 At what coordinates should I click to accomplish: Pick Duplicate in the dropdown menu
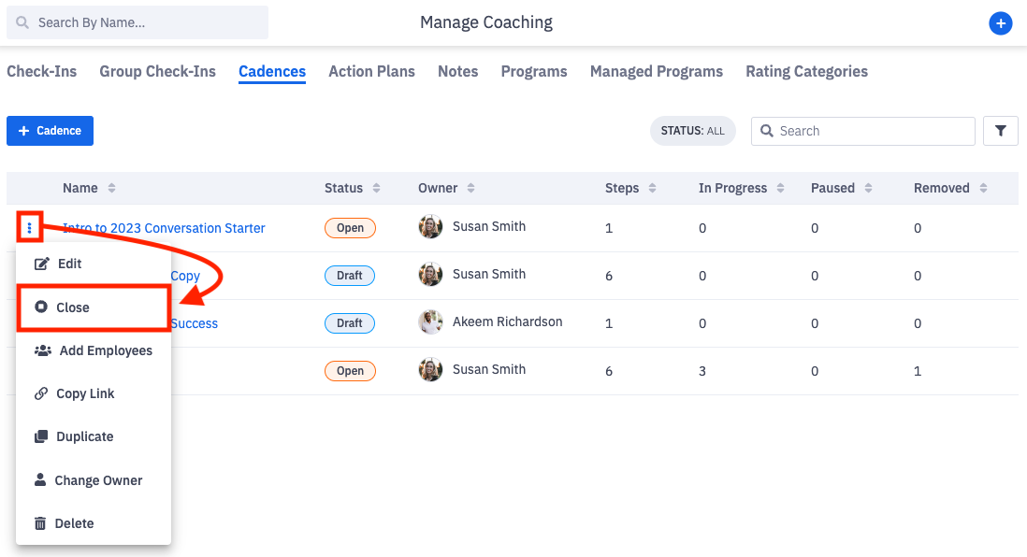84,436
